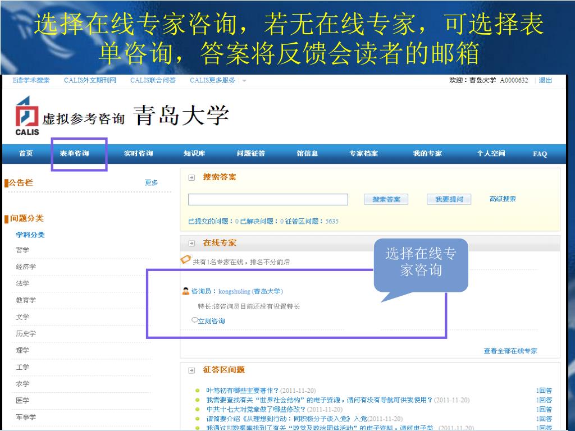Open question 叶笃初有哪些主要著作?

tap(243, 391)
